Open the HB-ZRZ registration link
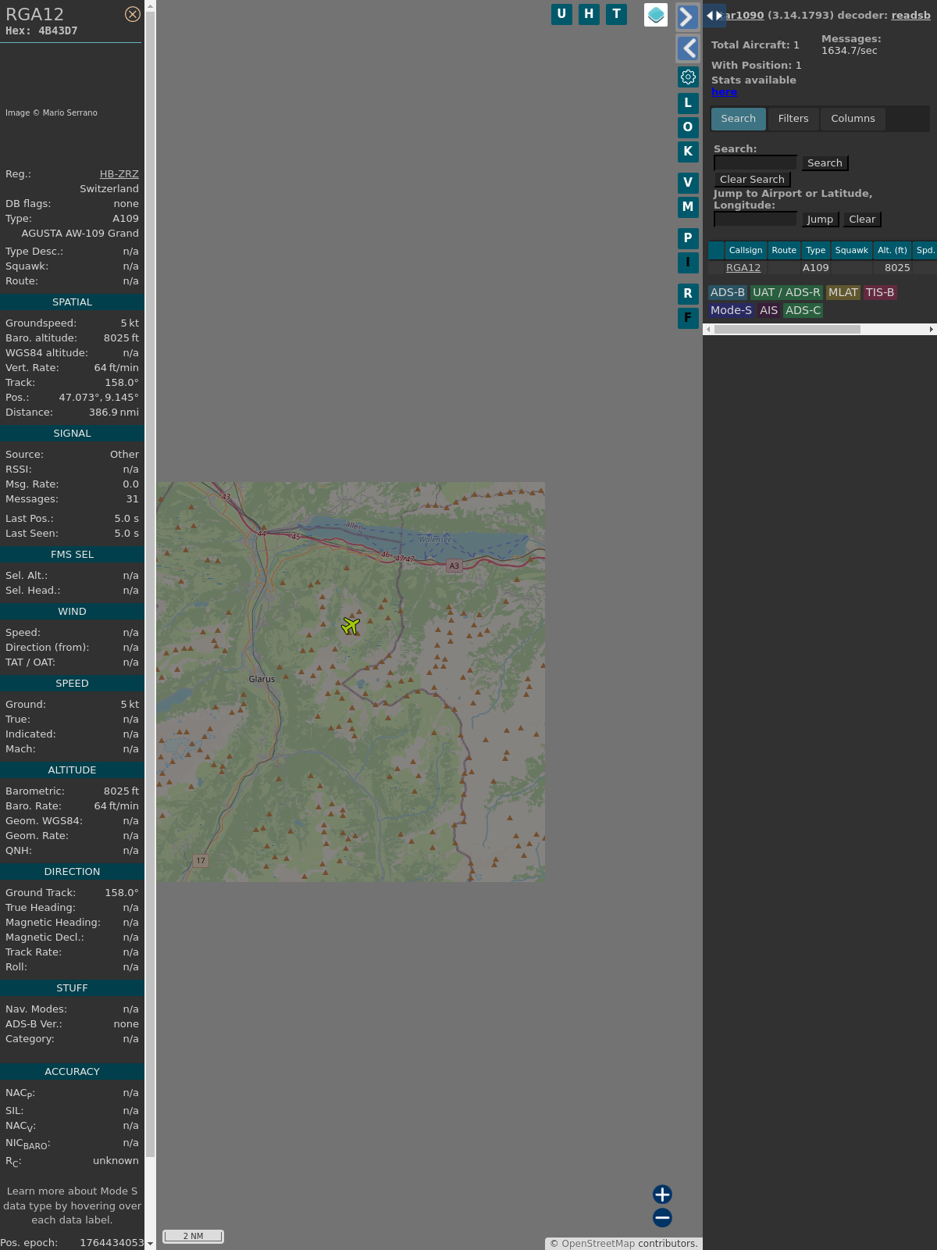The image size is (937, 1250). (x=119, y=174)
